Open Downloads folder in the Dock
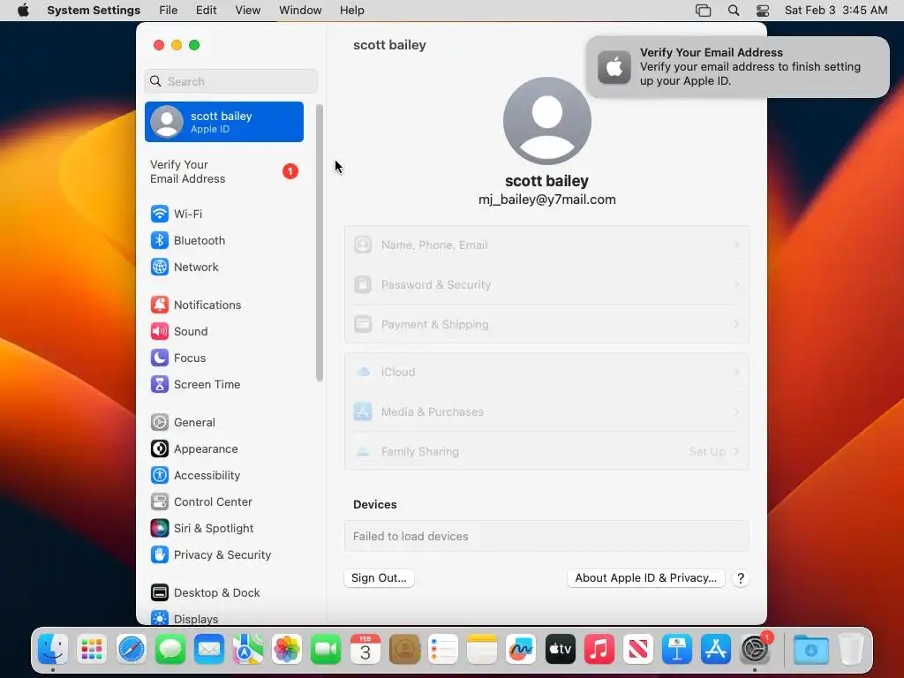This screenshot has width=904, height=678. (810, 649)
